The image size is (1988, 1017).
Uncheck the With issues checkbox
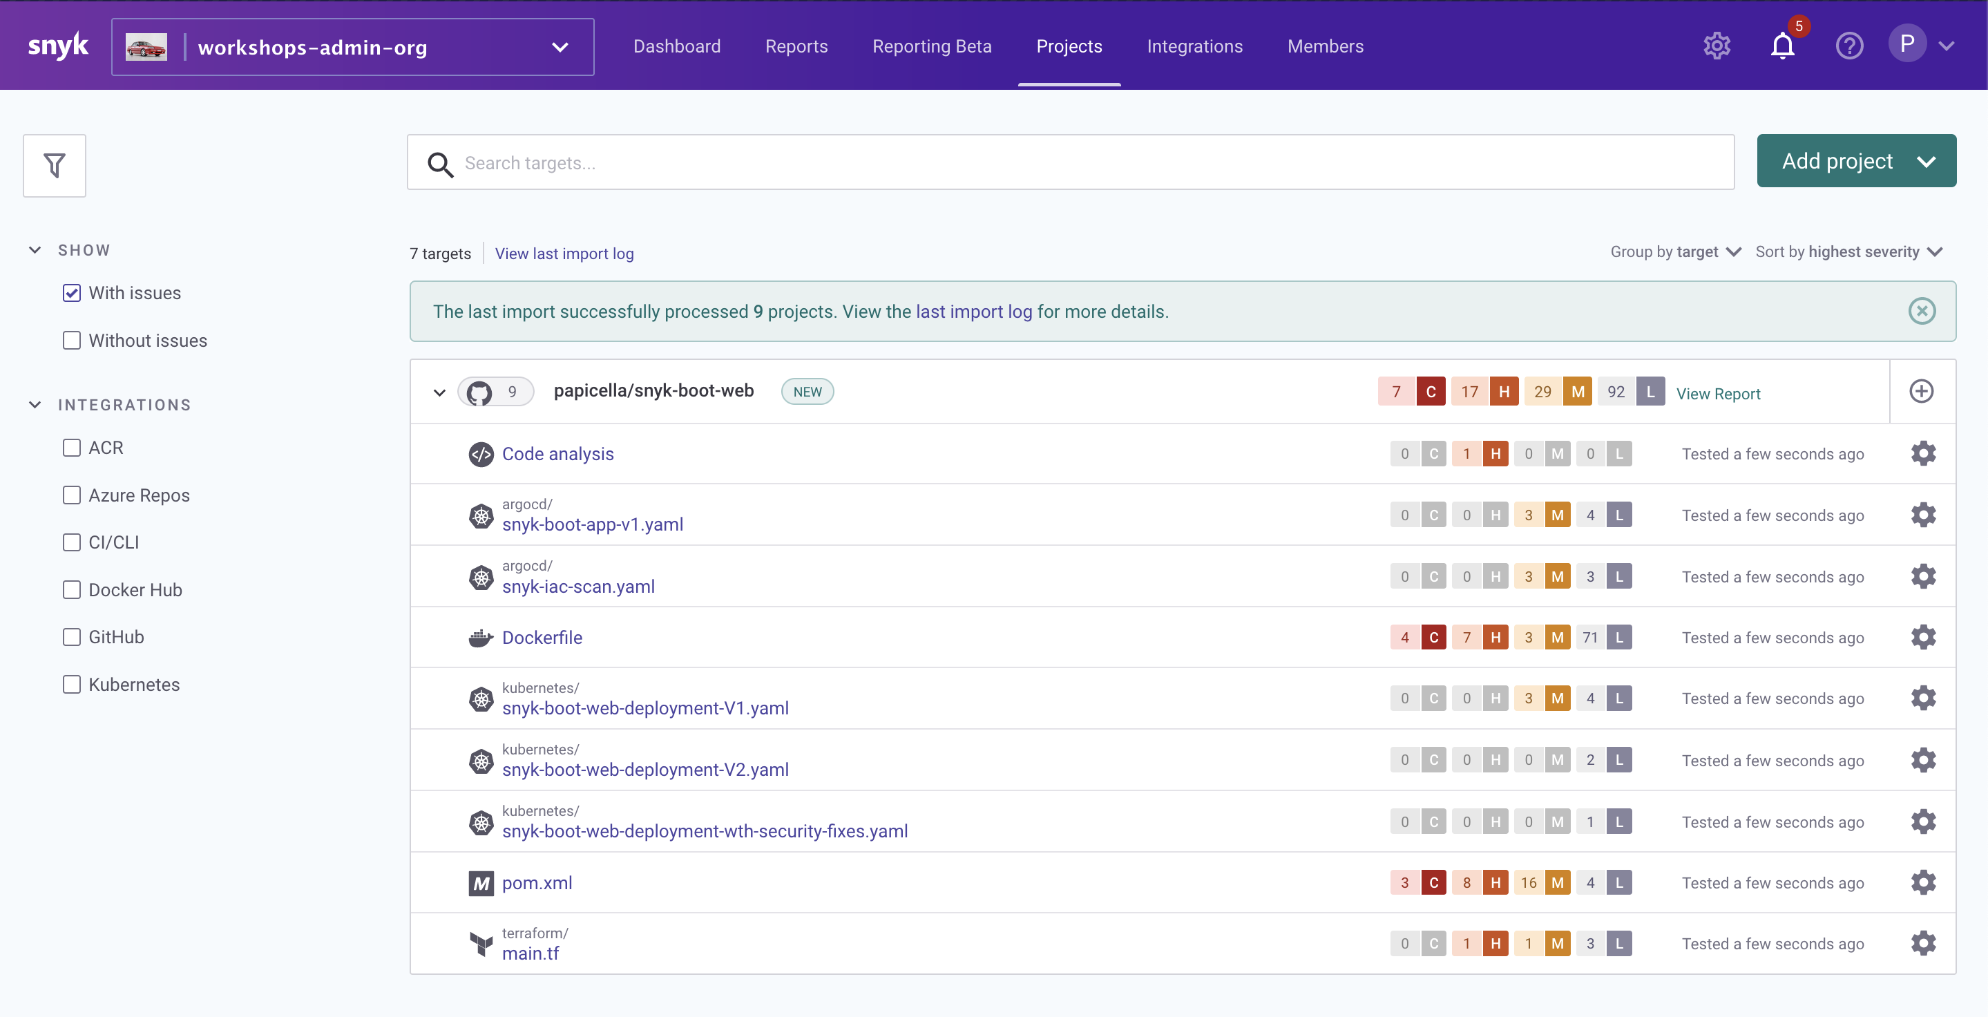pos(72,293)
